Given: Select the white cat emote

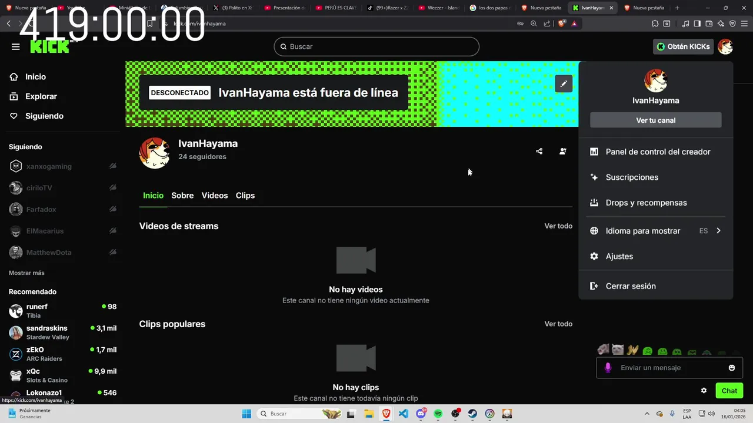Looking at the screenshot, I should (x=617, y=350).
